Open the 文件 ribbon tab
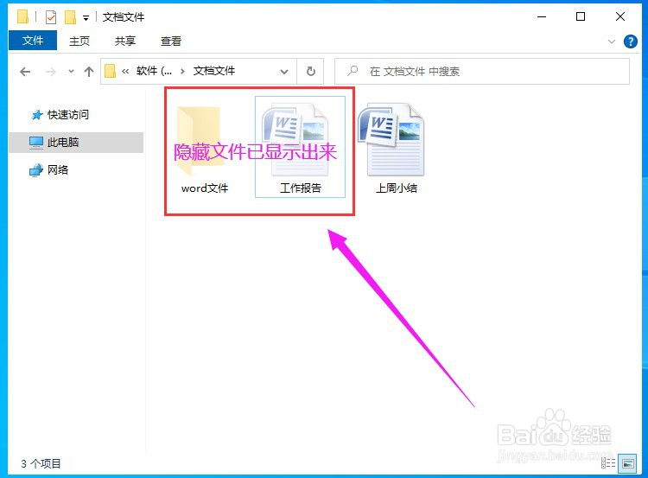The image size is (648, 478). tap(33, 41)
